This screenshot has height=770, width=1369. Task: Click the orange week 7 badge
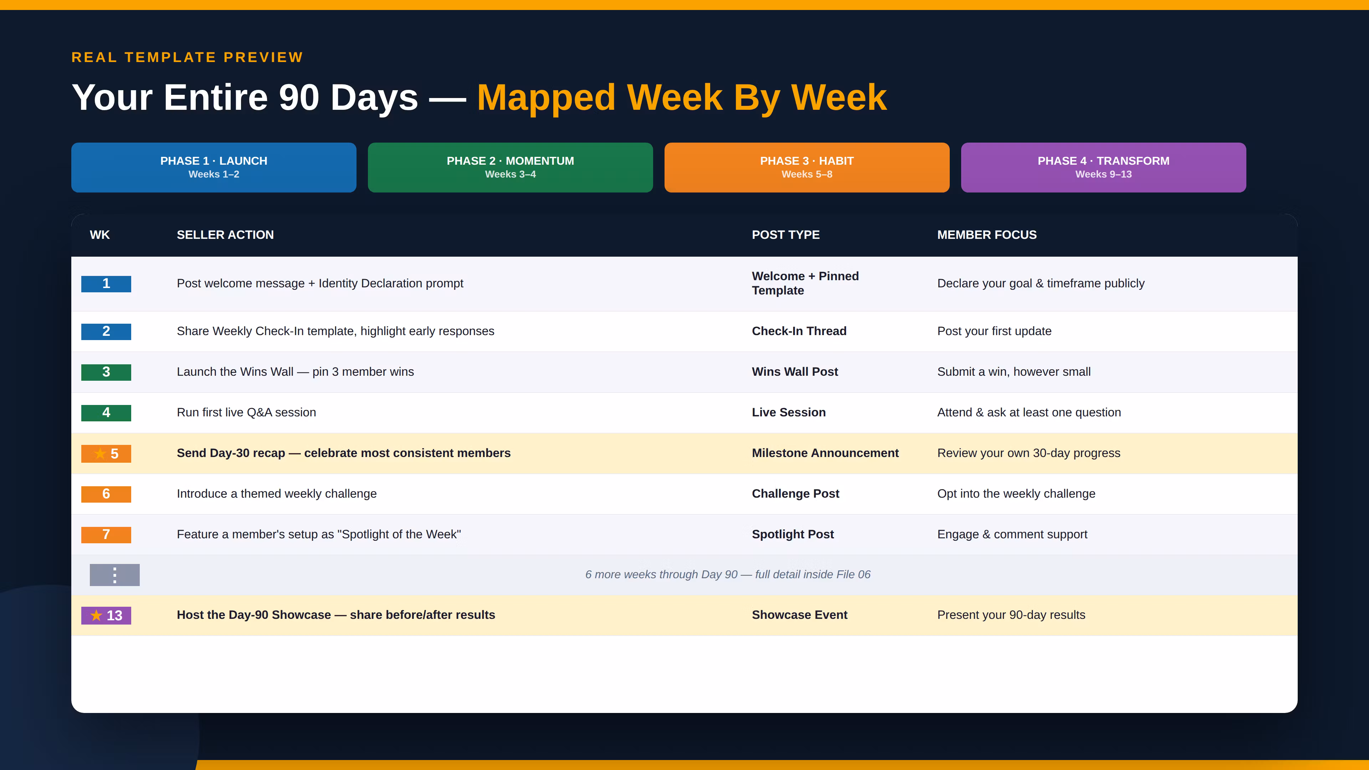(106, 535)
